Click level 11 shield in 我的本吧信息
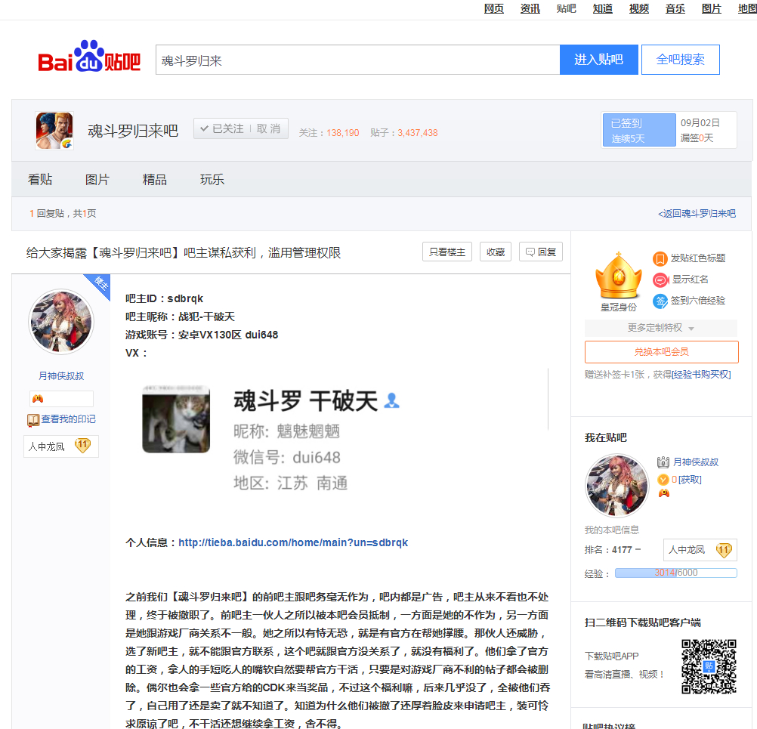Screen dimensions: 757x729 (x=724, y=550)
